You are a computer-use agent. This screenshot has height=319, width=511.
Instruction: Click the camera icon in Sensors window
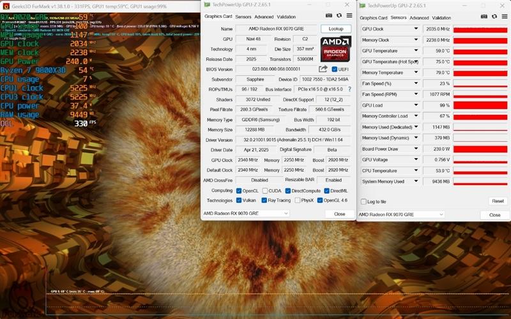coord(484,17)
